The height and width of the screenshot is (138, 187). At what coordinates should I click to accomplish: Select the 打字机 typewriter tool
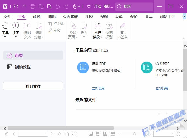[56, 24]
